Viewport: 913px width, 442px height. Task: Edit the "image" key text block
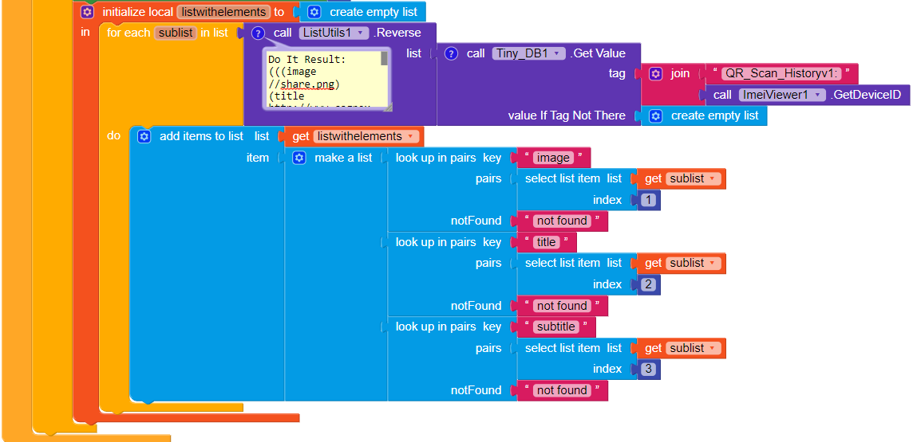[x=553, y=158]
